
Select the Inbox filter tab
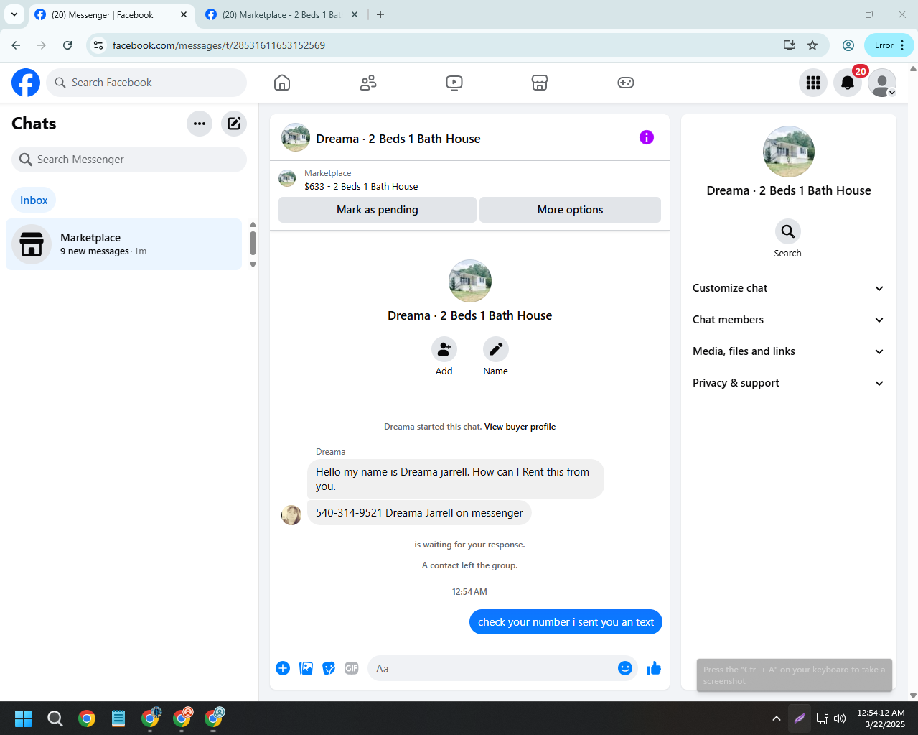click(34, 200)
